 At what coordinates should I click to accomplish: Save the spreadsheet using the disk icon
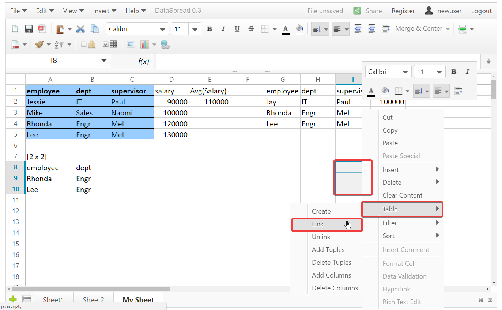pyautogui.click(x=29, y=28)
